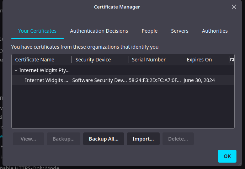Switch to the Your Certificates tab
Viewport: 245px width, 169px height.
[37, 31]
